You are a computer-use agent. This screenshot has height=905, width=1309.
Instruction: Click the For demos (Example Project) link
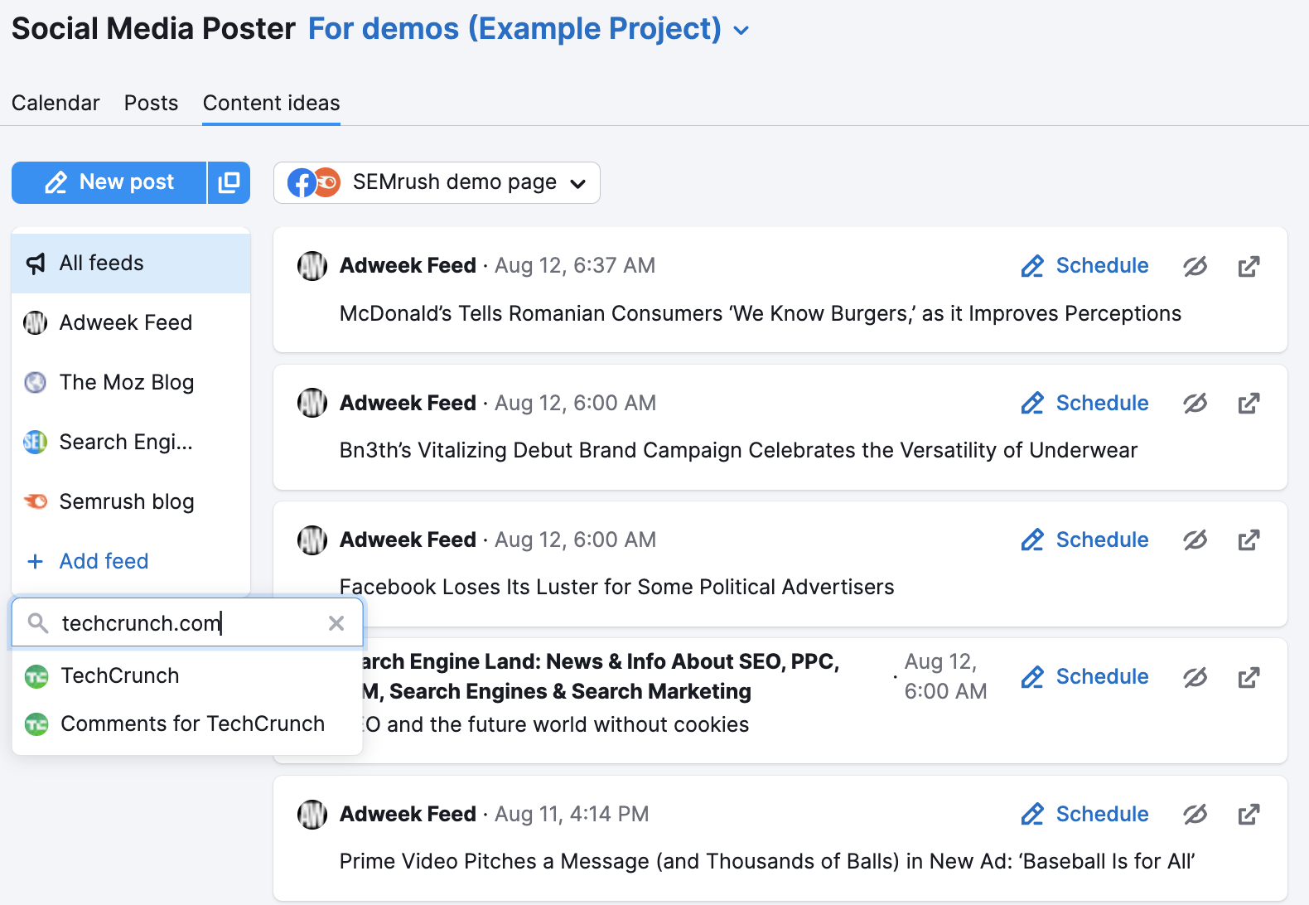point(514,29)
